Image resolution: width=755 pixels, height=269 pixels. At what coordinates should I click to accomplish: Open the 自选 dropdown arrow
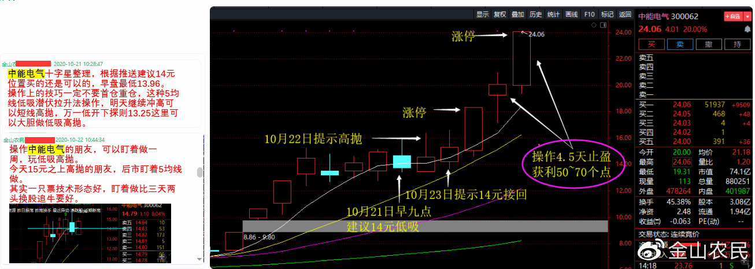[x=747, y=17]
